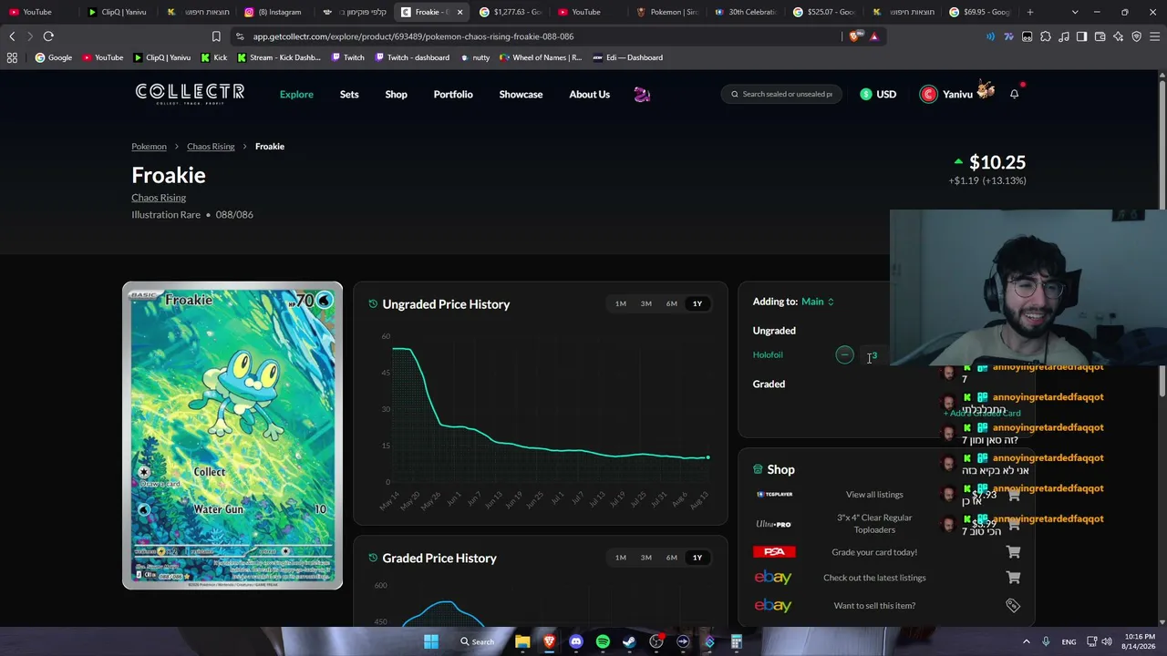Click the sealed or unsealed search field
The height and width of the screenshot is (656, 1167).
783,94
